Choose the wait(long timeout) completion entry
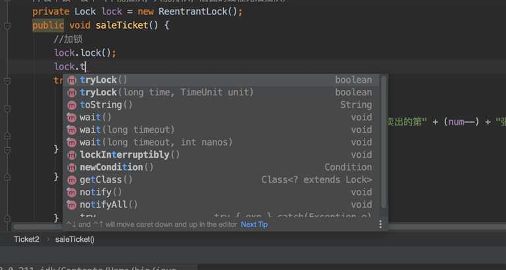Viewport: 506px width, 270px height. (127, 130)
